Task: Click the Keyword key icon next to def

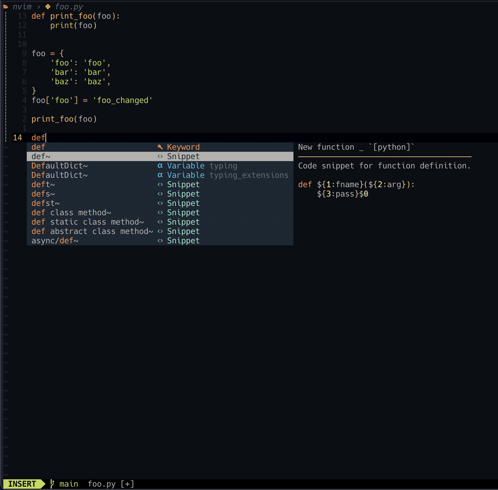Action: coord(160,147)
